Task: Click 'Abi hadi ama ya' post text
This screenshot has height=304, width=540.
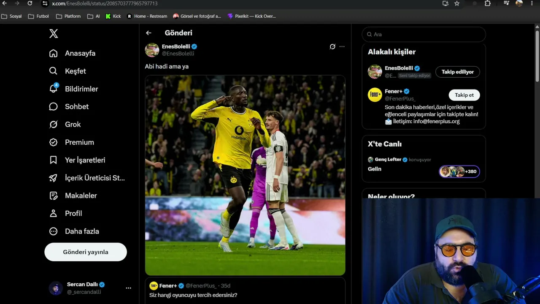Action: (167, 66)
